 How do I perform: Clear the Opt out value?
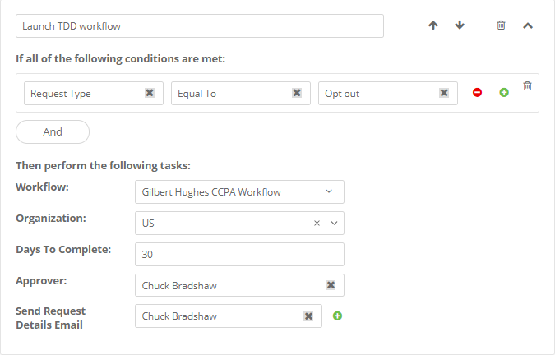[x=444, y=93]
